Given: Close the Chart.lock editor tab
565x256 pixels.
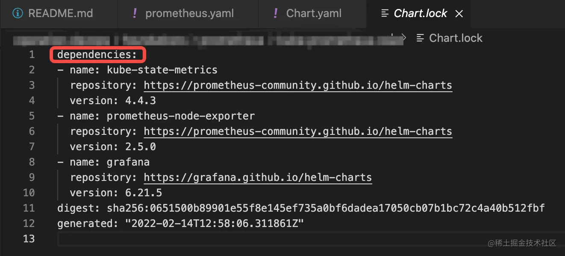Looking at the screenshot, I should (459, 14).
